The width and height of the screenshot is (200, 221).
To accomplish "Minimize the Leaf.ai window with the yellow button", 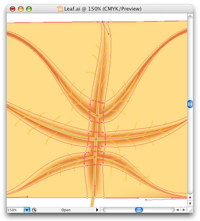I will (20, 9).
